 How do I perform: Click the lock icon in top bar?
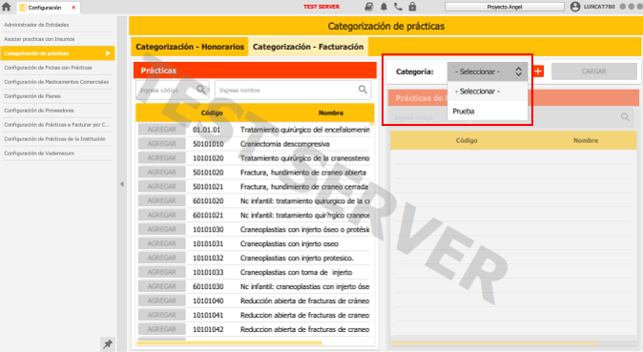tap(412, 7)
